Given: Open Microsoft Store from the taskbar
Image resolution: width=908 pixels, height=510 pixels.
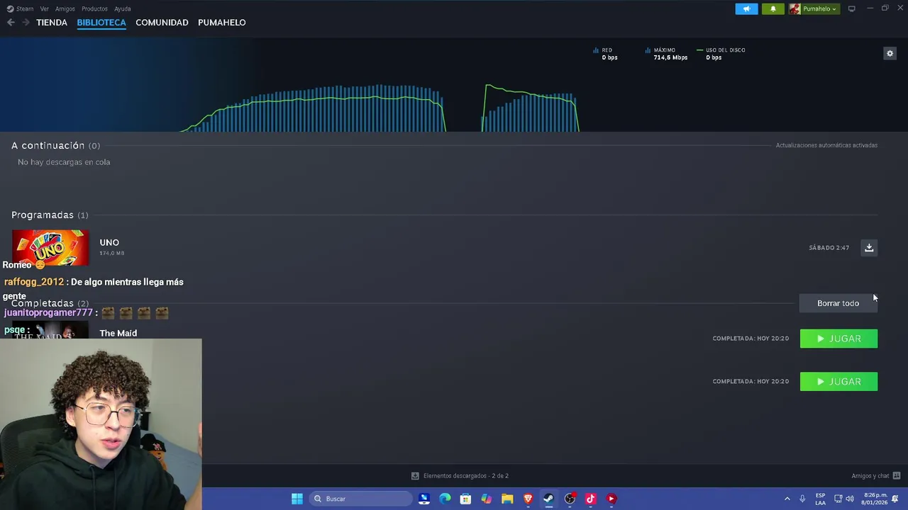Looking at the screenshot, I should tap(465, 499).
